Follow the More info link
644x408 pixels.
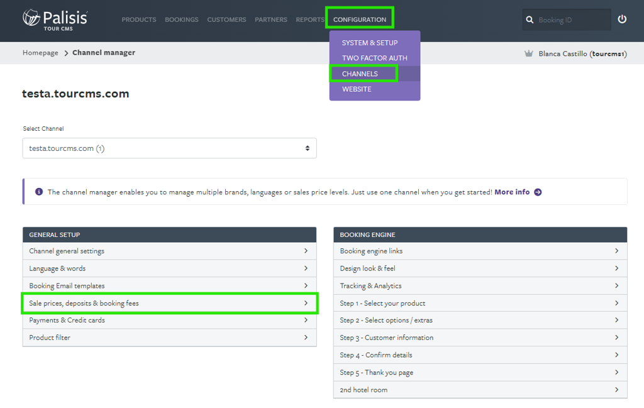[x=512, y=192]
